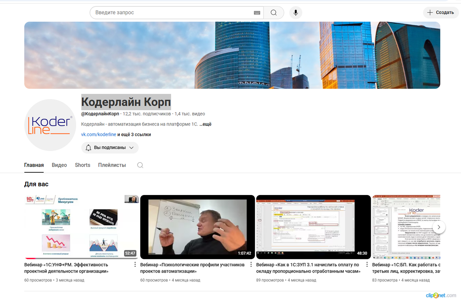Open title Вебинар «1С:УНФ+РМ. Эффективность проектной деятельности»
Viewport: 461px width, 299px height.
pyautogui.click(x=66, y=268)
